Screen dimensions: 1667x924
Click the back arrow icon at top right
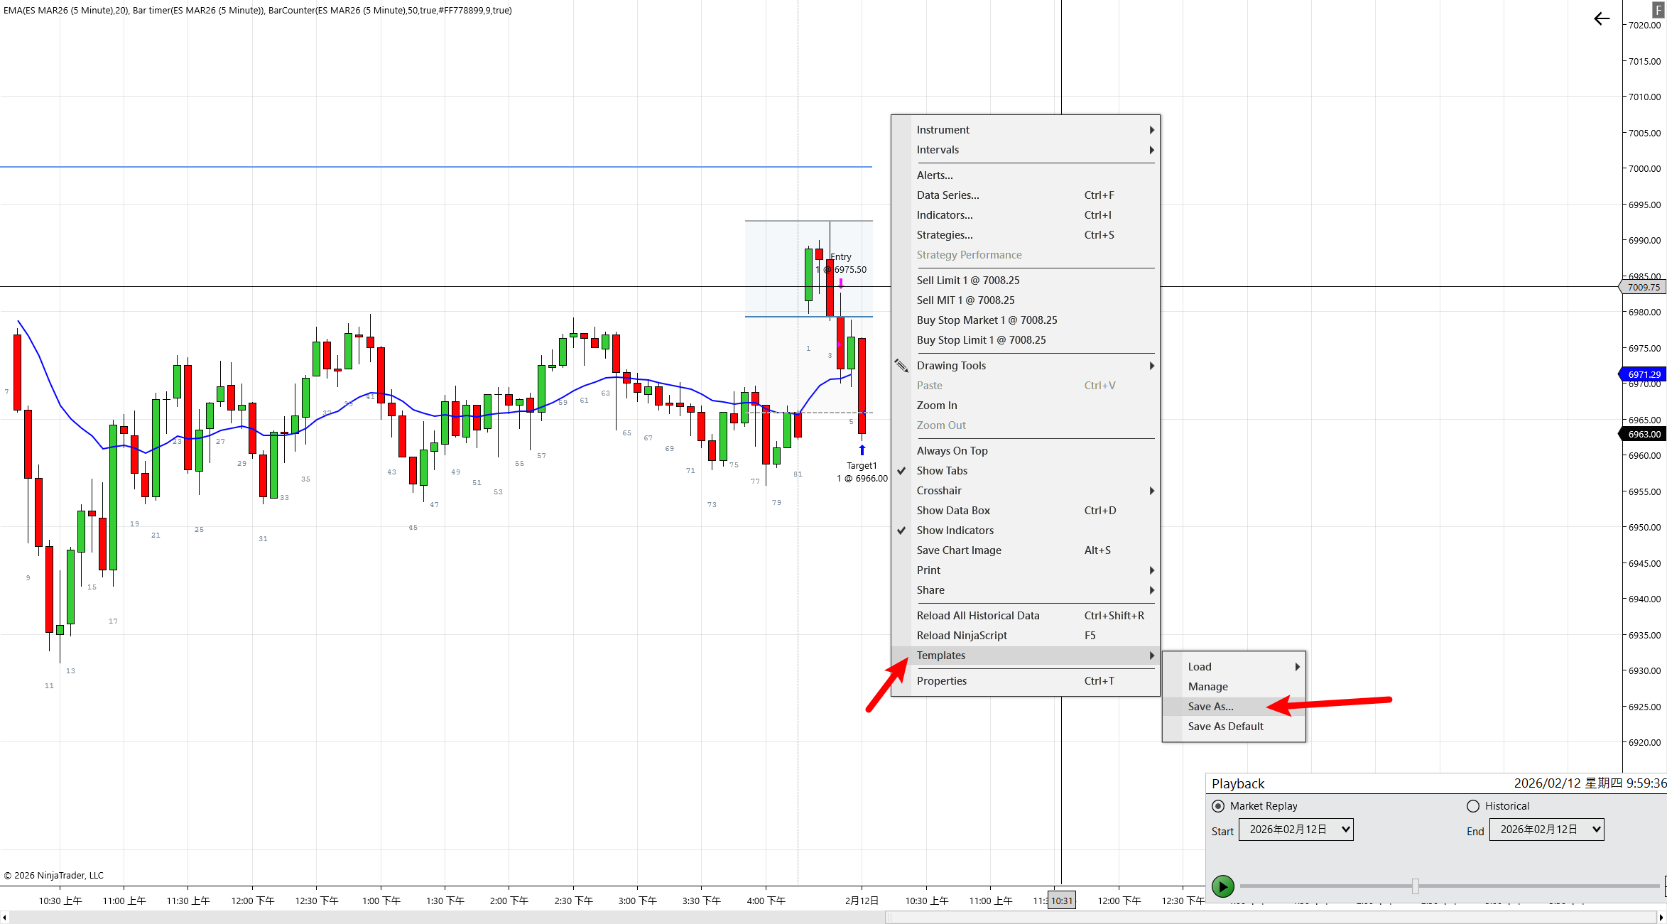pyautogui.click(x=1601, y=19)
